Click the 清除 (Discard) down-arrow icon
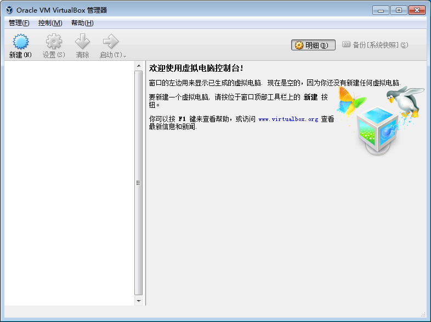This screenshot has height=322, width=431. tap(82, 42)
